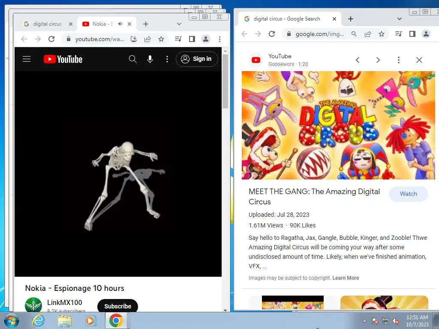This screenshot has width=439, height=329.
Task: Click the Chrome taskbar icon
Action: point(116,320)
